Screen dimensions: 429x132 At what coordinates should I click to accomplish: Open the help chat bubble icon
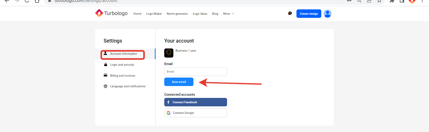(290, 13)
